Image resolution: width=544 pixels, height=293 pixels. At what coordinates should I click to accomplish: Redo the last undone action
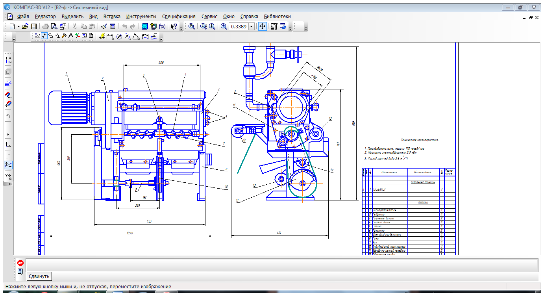133,26
